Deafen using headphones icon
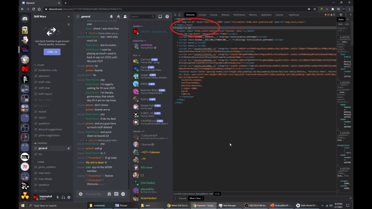The image size is (372, 209). [63, 197]
